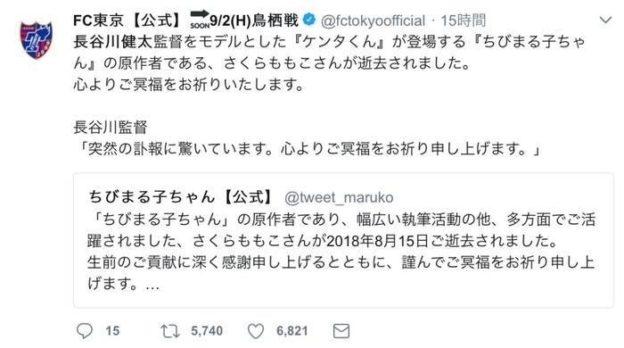Image resolution: width=624 pixels, height=348 pixels.
Task: Open the FC東京【公式】 display name
Action: point(129,20)
